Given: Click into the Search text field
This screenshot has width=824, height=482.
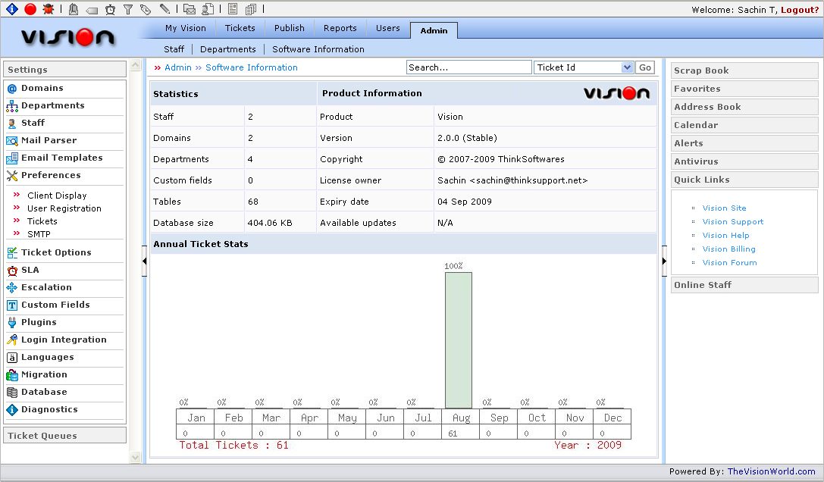Looking at the screenshot, I should tap(468, 67).
